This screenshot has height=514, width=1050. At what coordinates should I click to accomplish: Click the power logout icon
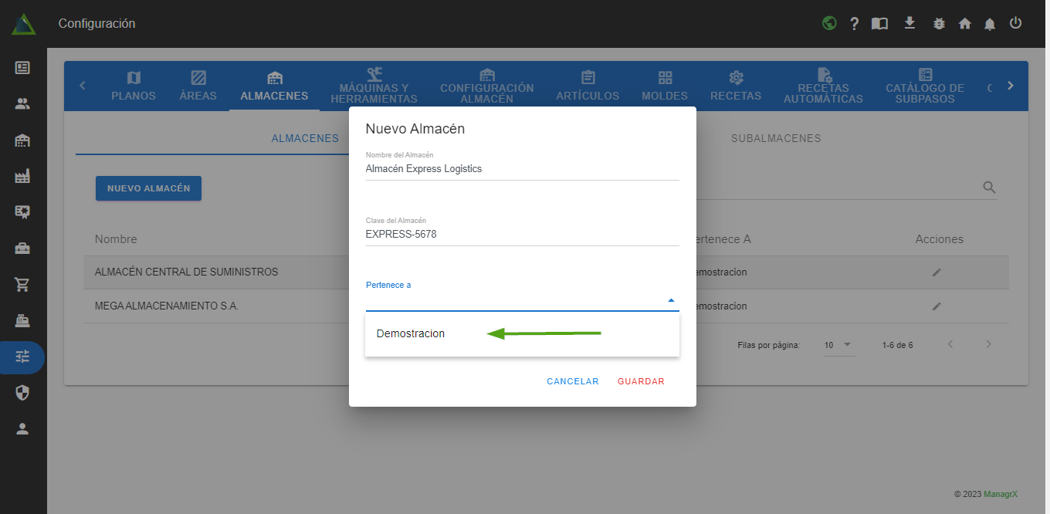pyautogui.click(x=1015, y=23)
